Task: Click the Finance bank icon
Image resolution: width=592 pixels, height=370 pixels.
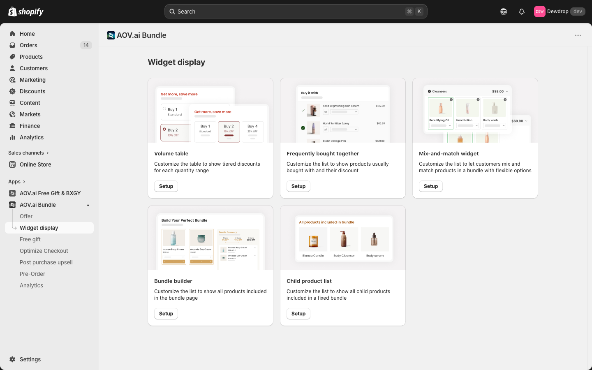Action: pyautogui.click(x=12, y=126)
